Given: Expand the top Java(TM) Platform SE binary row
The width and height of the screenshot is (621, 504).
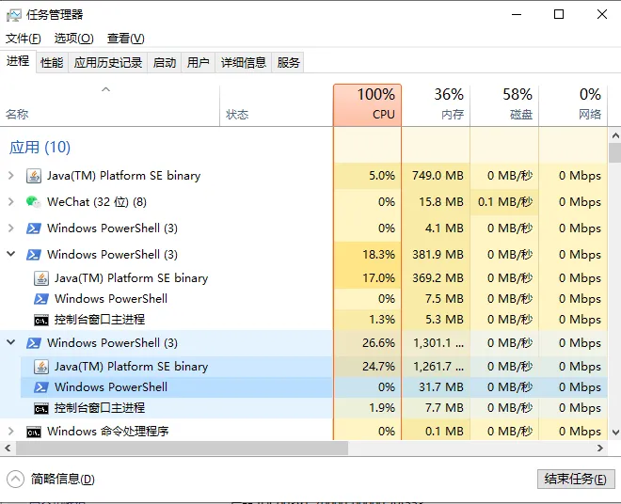Looking at the screenshot, I should click(x=11, y=176).
